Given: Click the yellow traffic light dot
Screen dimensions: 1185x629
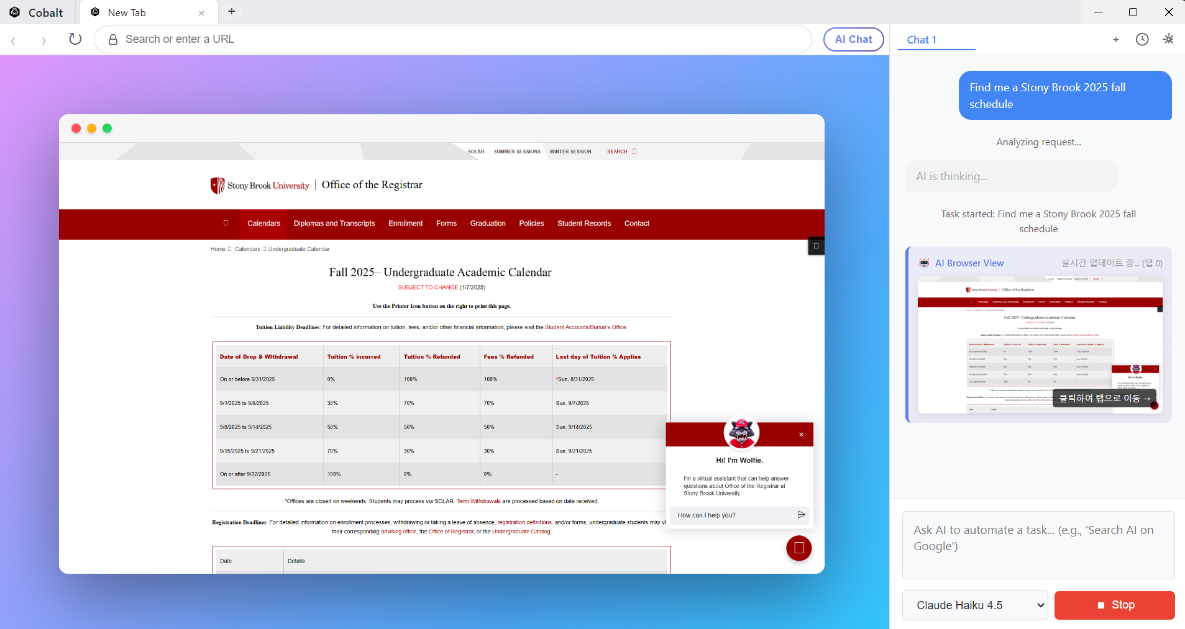Looking at the screenshot, I should [x=92, y=129].
